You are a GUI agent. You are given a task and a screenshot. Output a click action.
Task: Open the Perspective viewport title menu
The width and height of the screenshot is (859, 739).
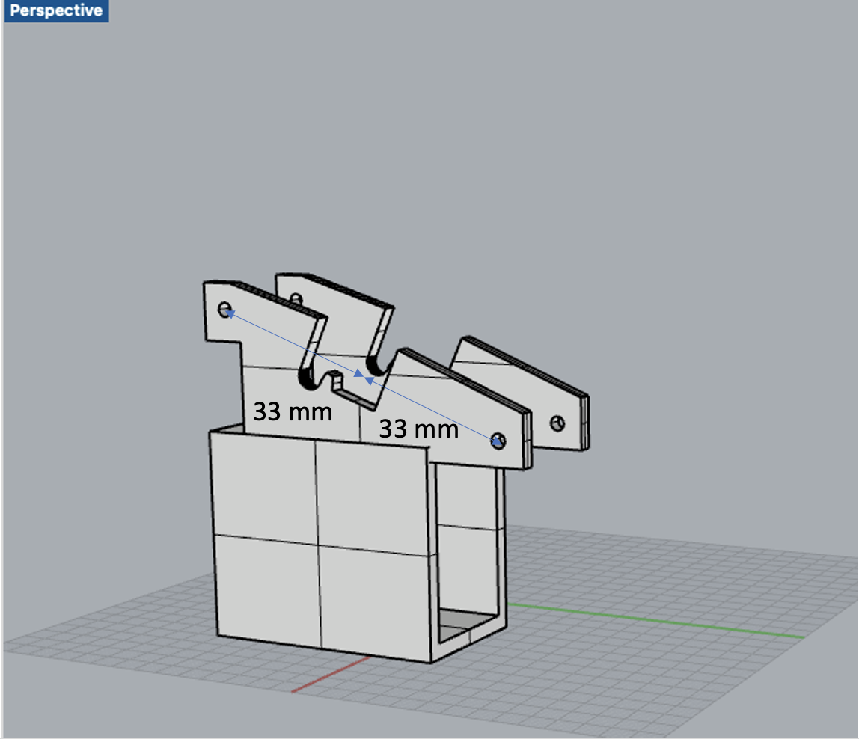tap(56, 10)
